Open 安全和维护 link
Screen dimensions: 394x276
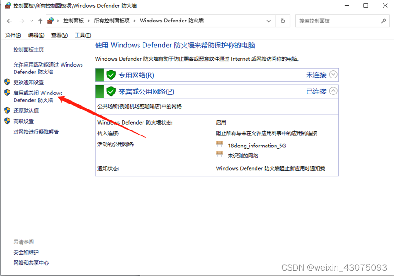[26, 252]
